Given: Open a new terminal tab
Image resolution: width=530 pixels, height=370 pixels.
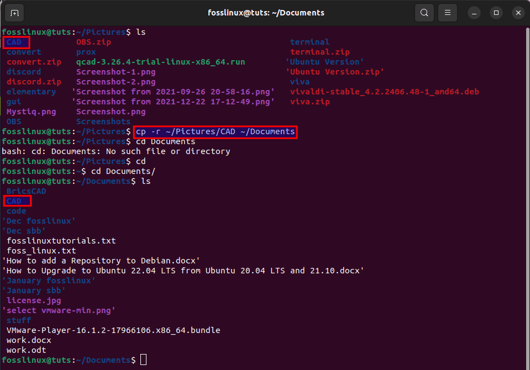Looking at the screenshot, I should pyautogui.click(x=14, y=12).
